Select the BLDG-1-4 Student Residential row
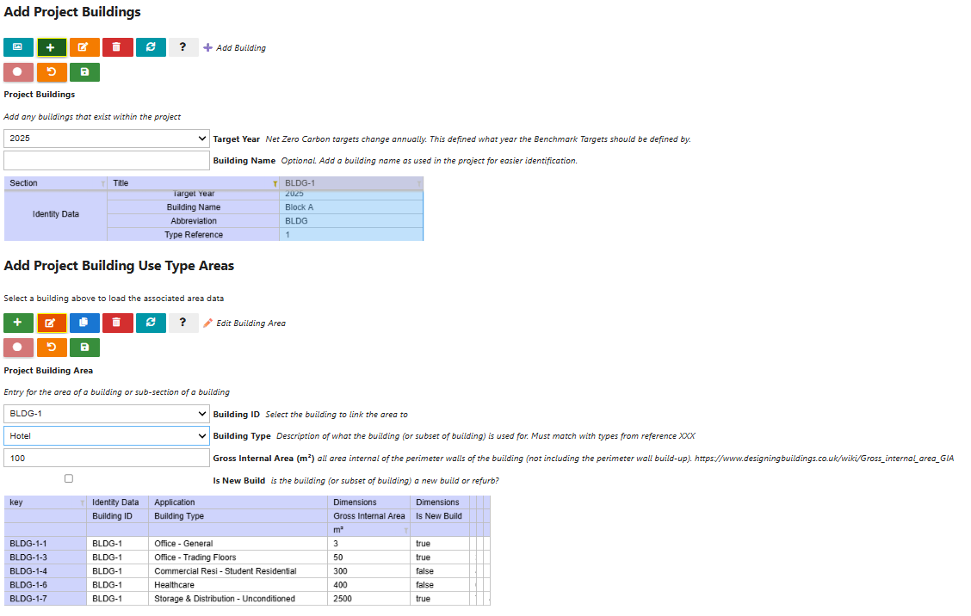Image resolution: width=971 pixels, height=616 pixels. pyautogui.click(x=247, y=570)
